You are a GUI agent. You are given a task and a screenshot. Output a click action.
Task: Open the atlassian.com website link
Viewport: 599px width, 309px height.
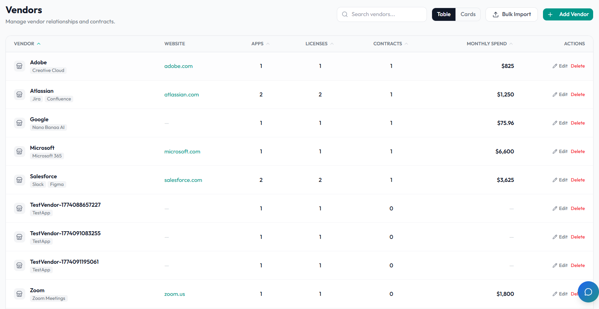point(182,95)
